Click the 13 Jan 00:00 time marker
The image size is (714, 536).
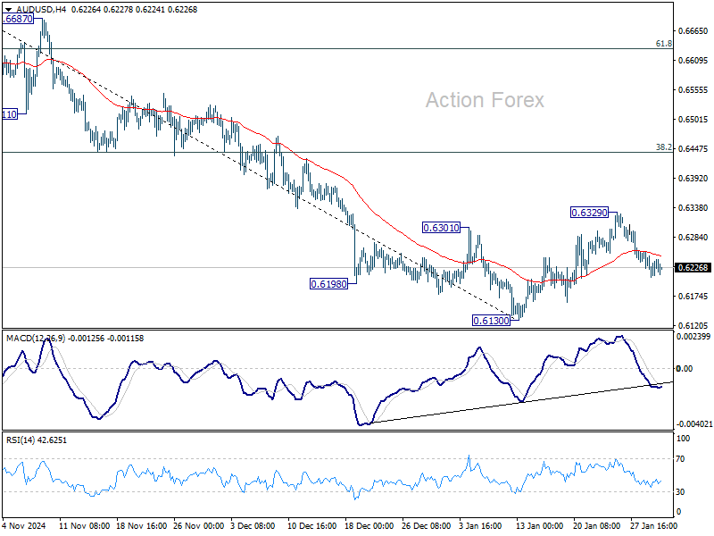540,525
